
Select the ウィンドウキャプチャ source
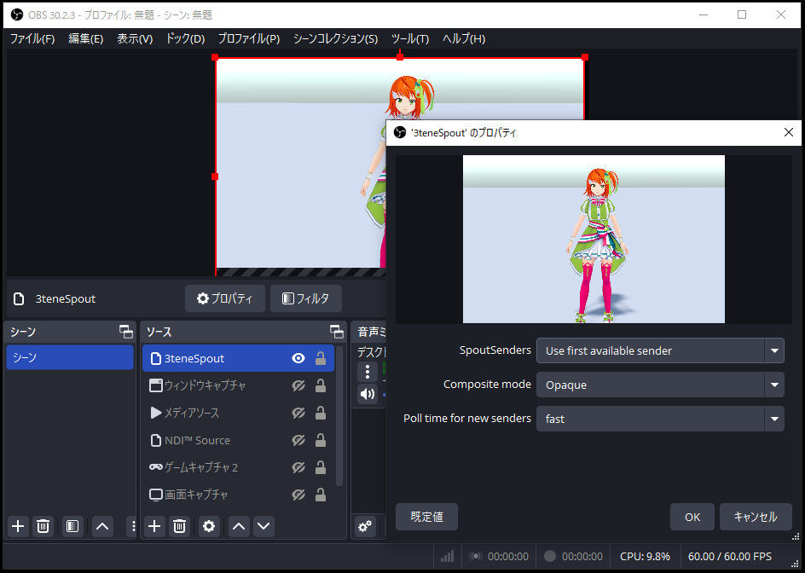pyautogui.click(x=238, y=385)
